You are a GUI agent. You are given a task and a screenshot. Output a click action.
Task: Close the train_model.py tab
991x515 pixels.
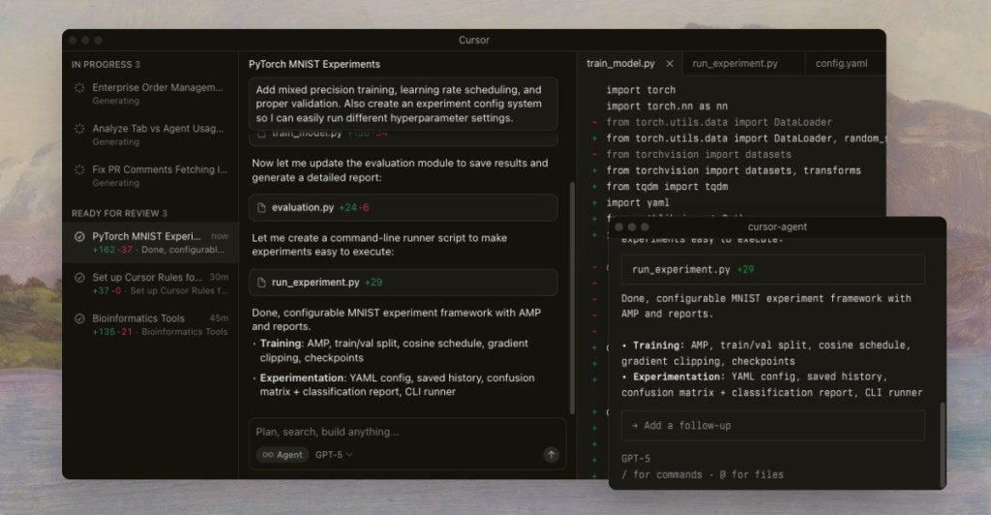670,64
